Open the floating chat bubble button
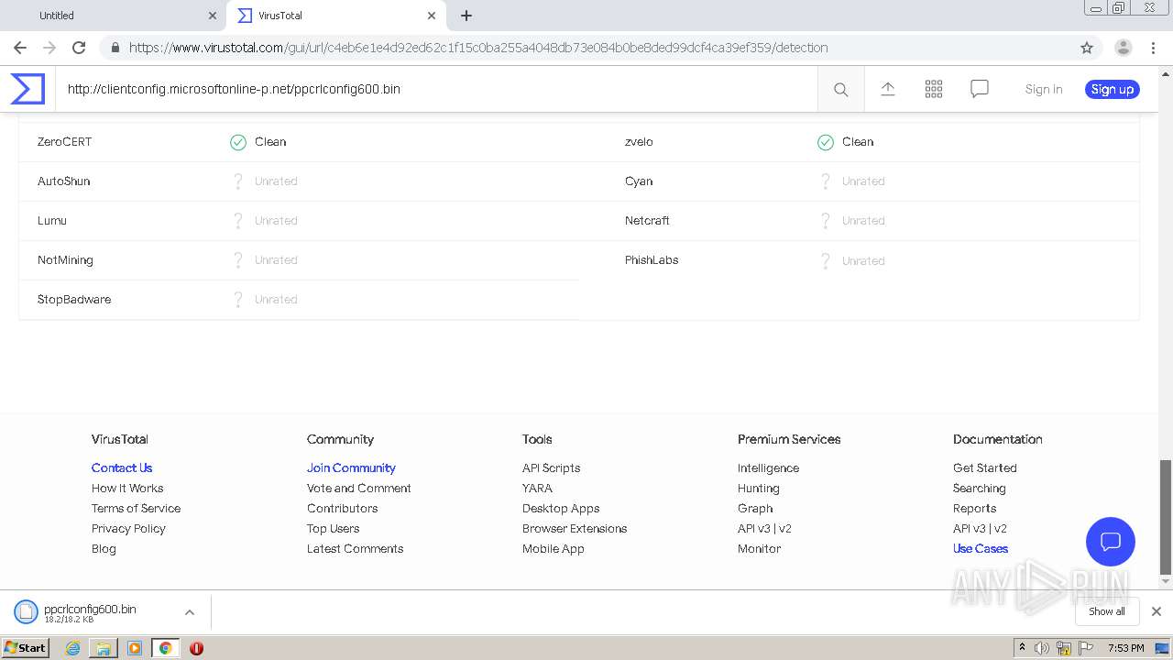 [x=1111, y=541]
